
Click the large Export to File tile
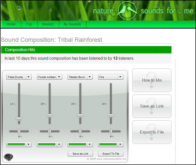tap(152, 132)
